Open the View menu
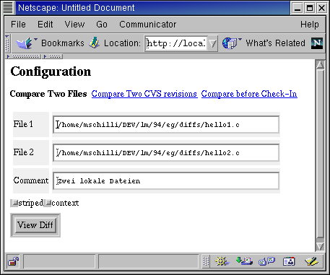 click(74, 25)
